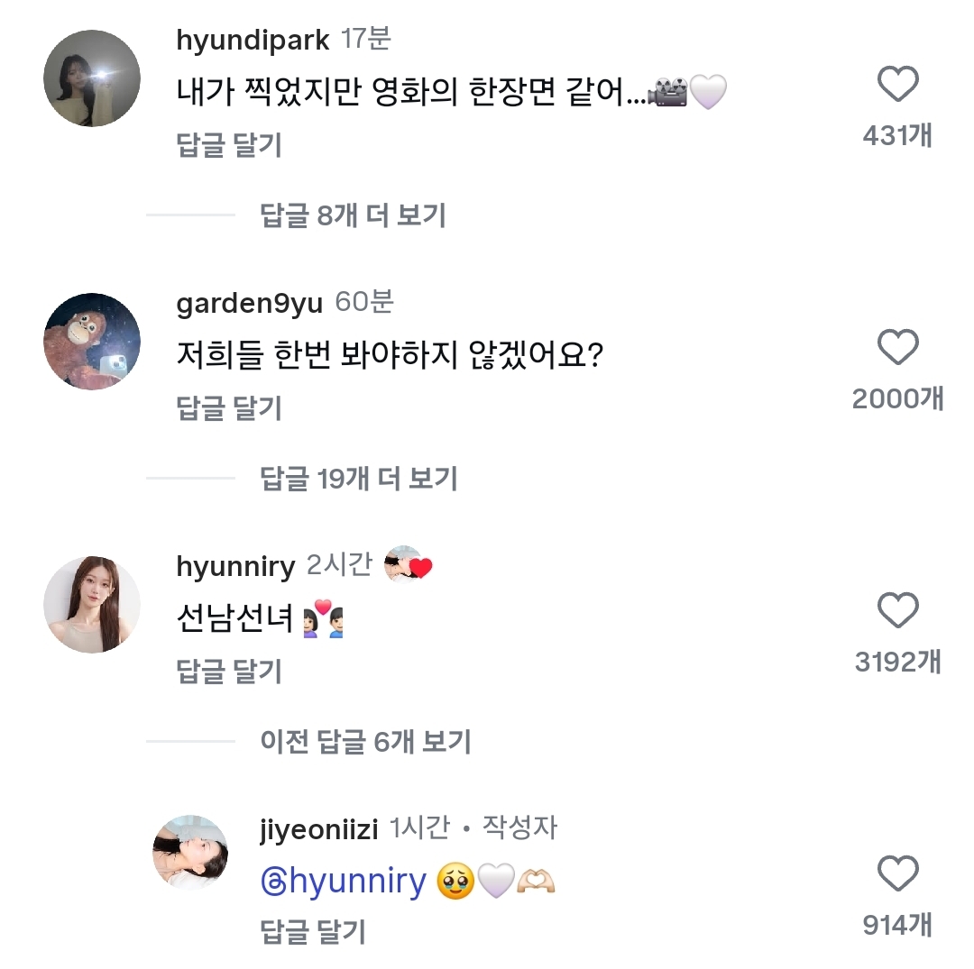Click the garden9yu username
This screenshot has width=974, height=969.
[249, 304]
